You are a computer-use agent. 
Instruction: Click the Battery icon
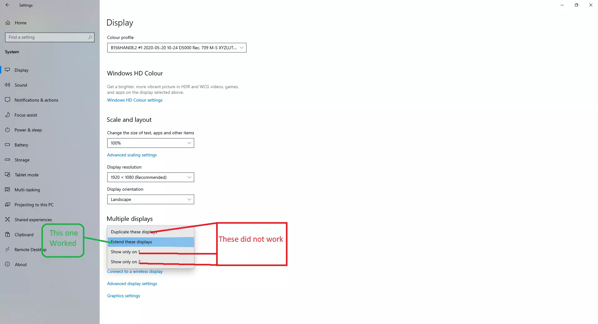[7, 145]
